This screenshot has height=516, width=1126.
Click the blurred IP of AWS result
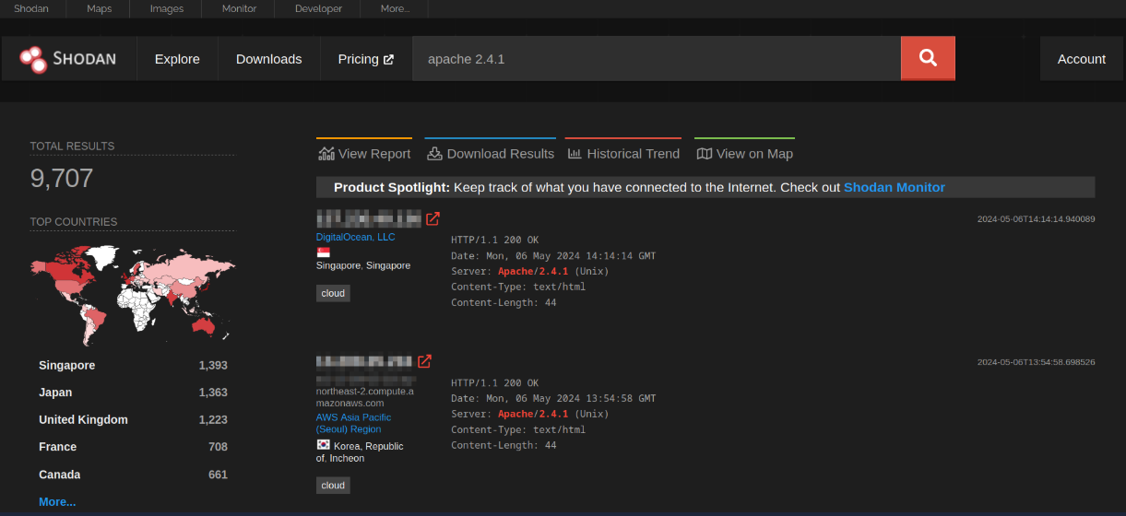[x=364, y=361]
